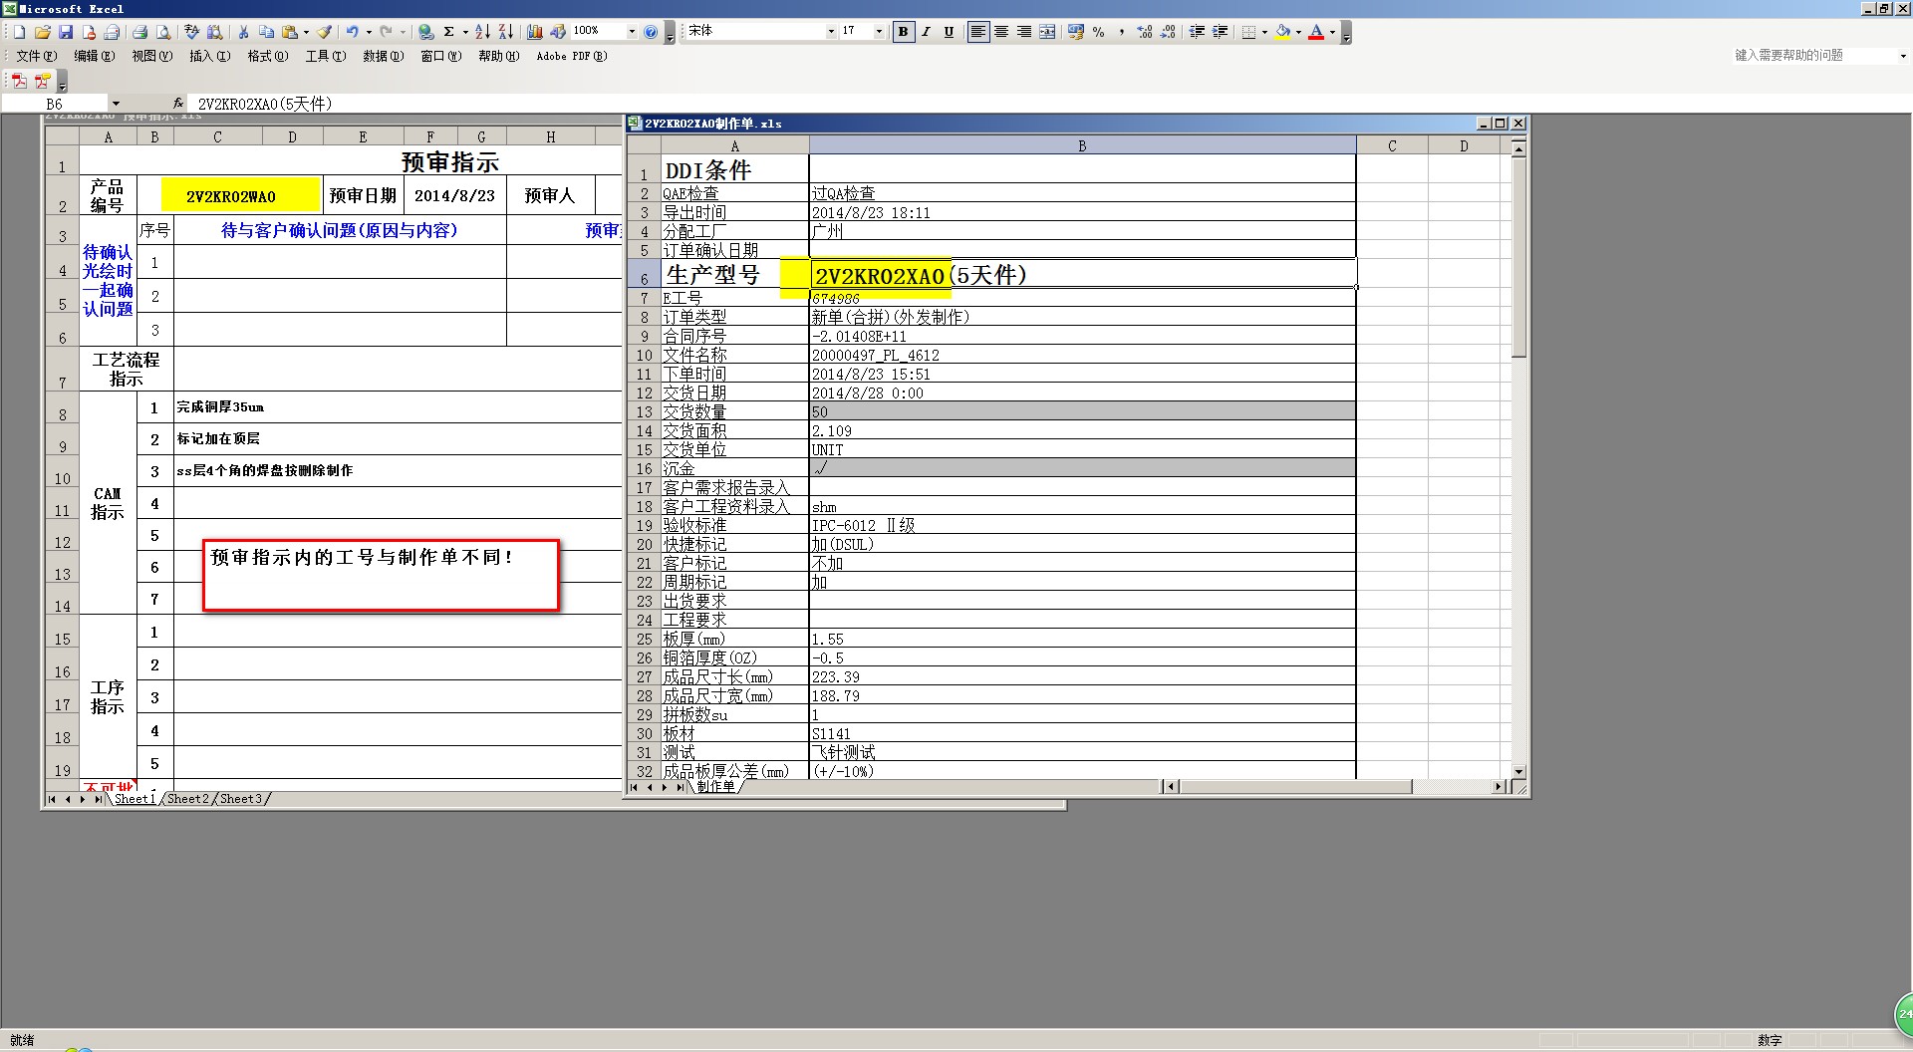Viewport: 1913px width, 1052px height.
Task: Merge and center cells
Action: pos(1047,32)
